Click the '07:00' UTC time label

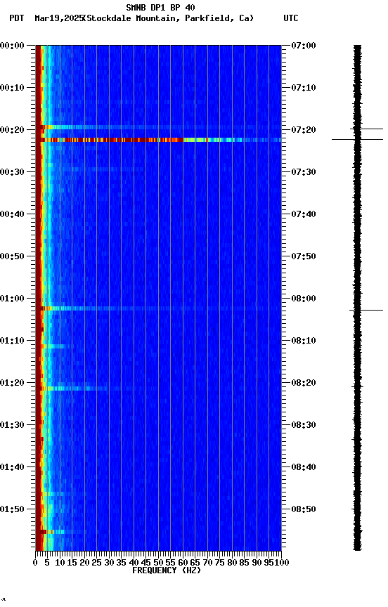coord(304,46)
